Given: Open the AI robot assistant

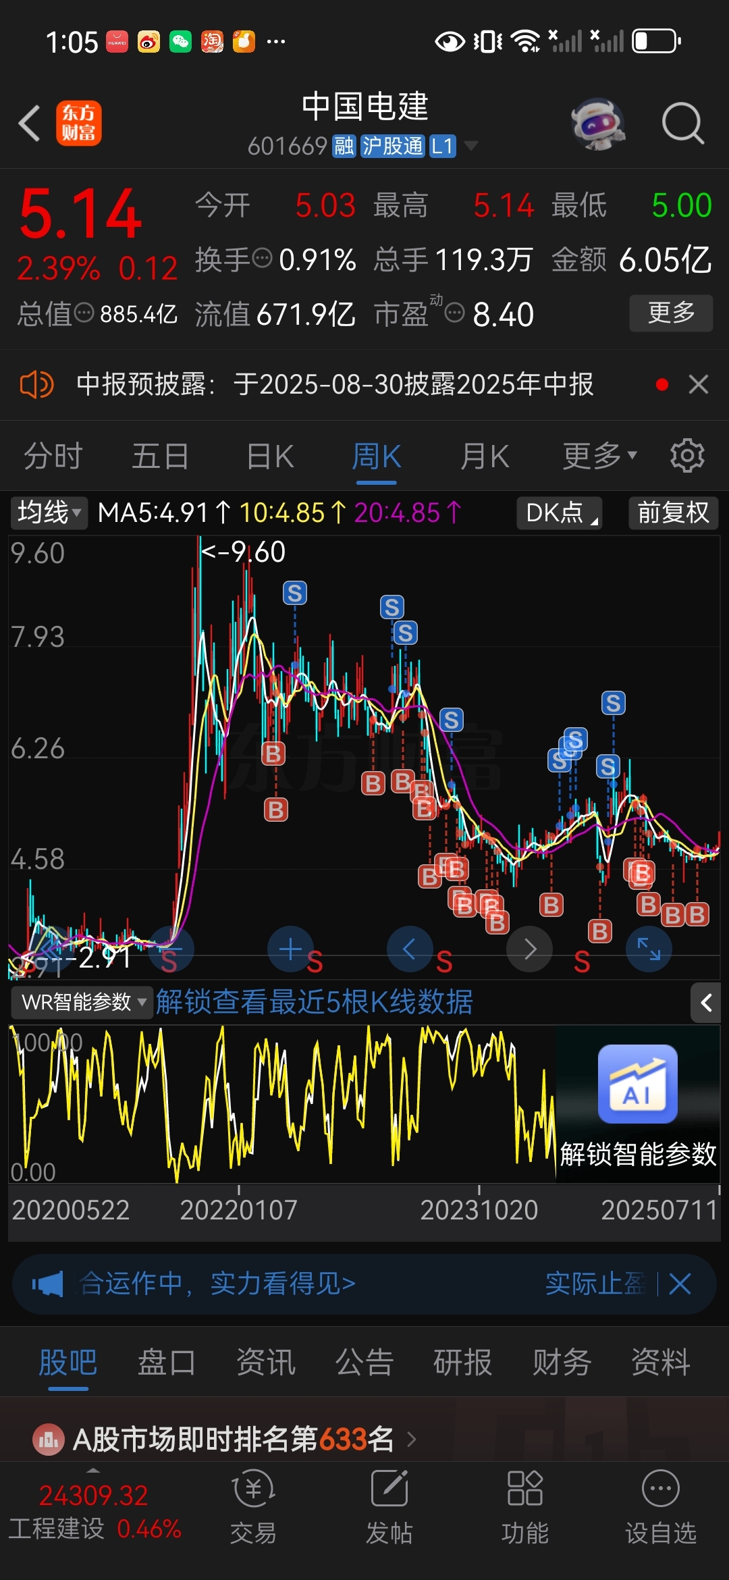Looking at the screenshot, I should (598, 124).
